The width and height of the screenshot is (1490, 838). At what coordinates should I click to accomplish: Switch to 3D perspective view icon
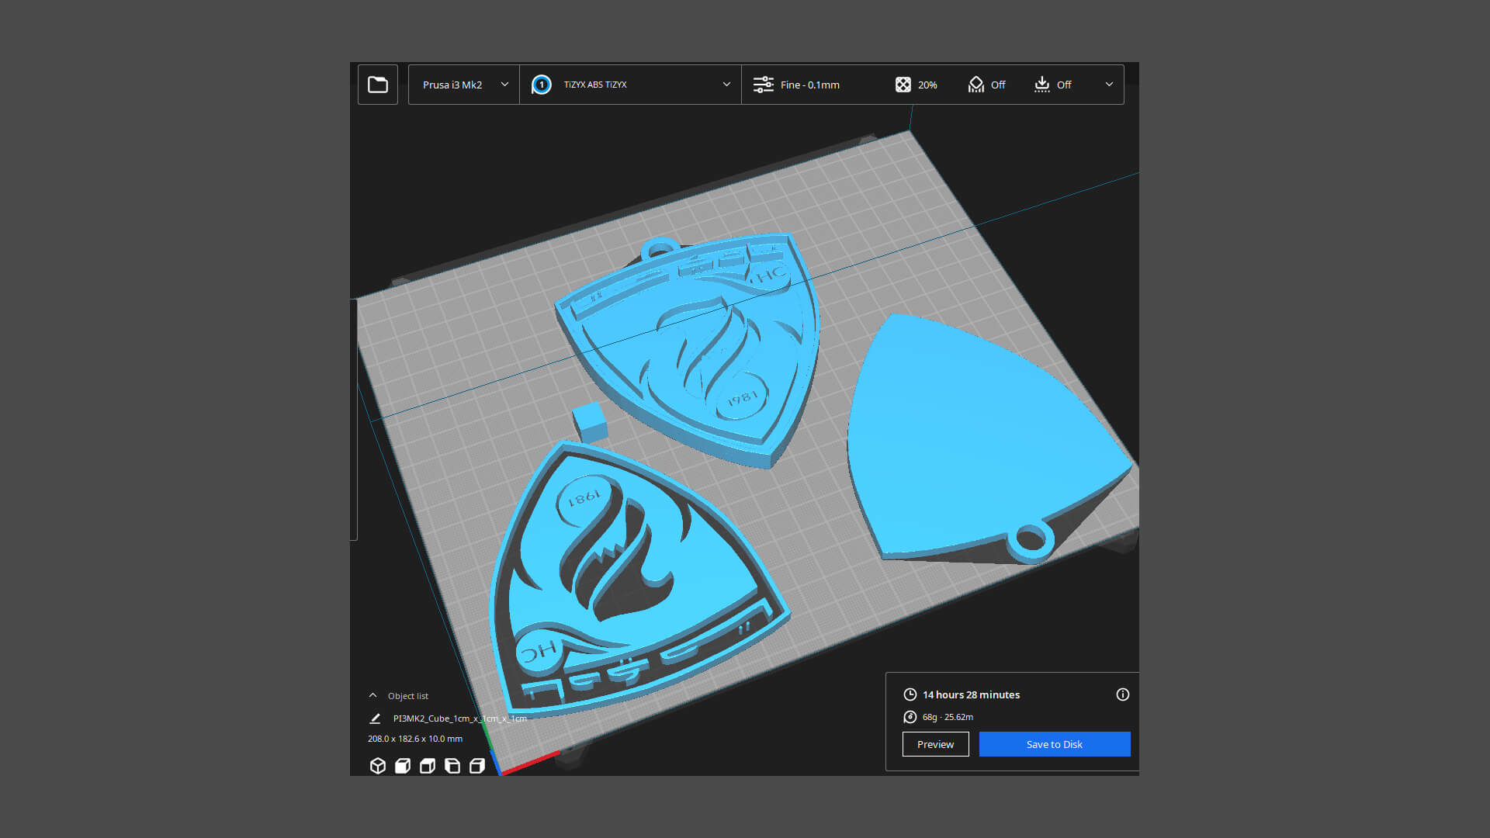378,766
